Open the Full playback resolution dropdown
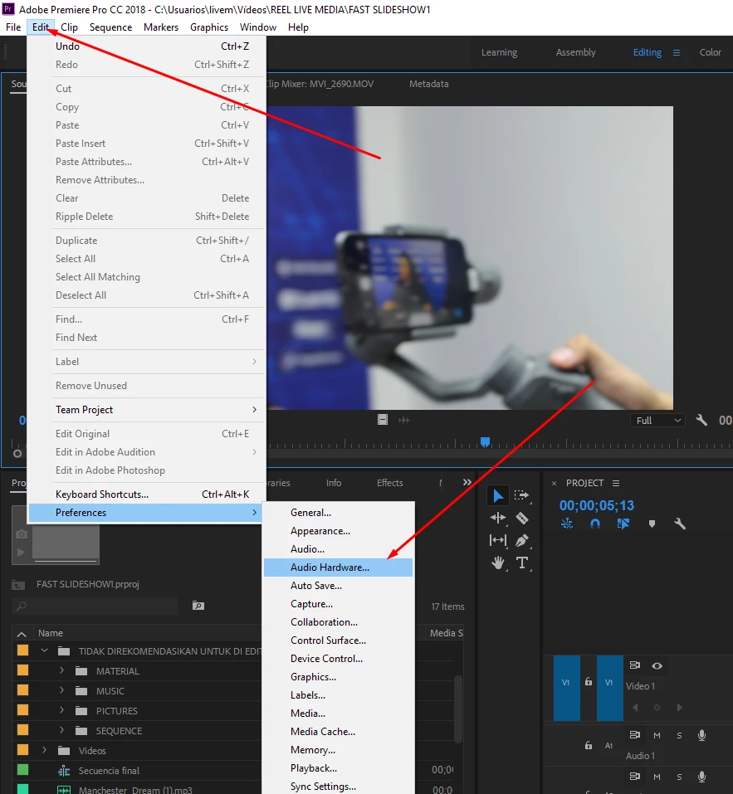733x794 pixels. pyautogui.click(x=657, y=421)
